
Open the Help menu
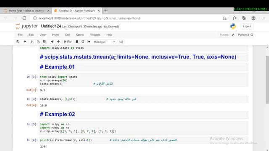[x=109, y=35]
